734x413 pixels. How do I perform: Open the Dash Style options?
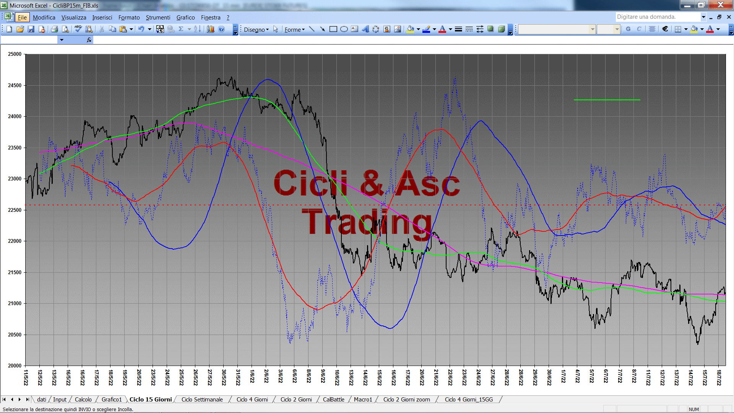(469, 29)
